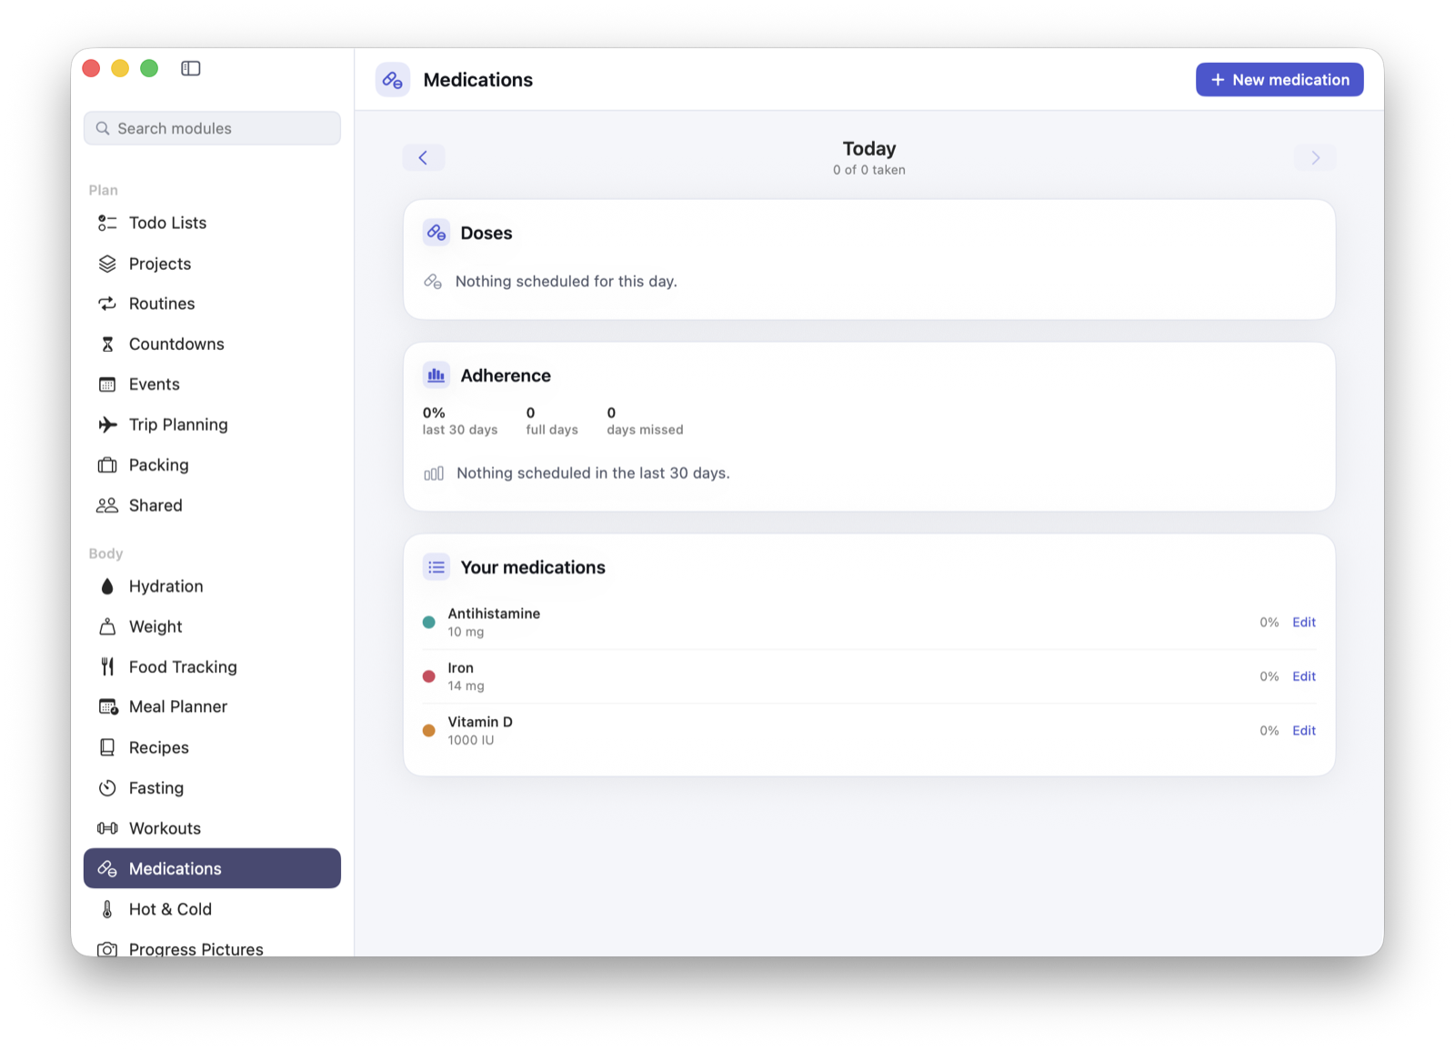Click the Vitamin D row 0% adherence value
Image resolution: width=1455 pixels, height=1050 pixels.
tap(1269, 731)
